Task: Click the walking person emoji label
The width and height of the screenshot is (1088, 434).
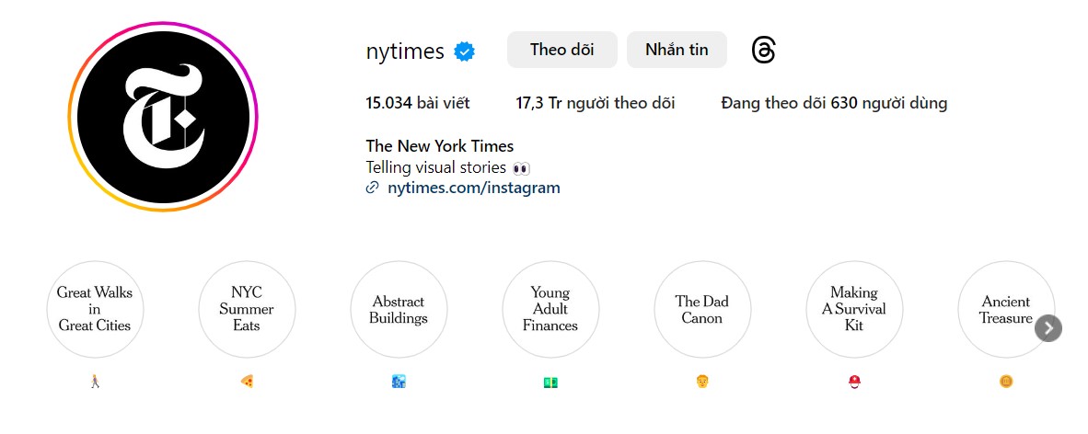Action: click(x=95, y=382)
